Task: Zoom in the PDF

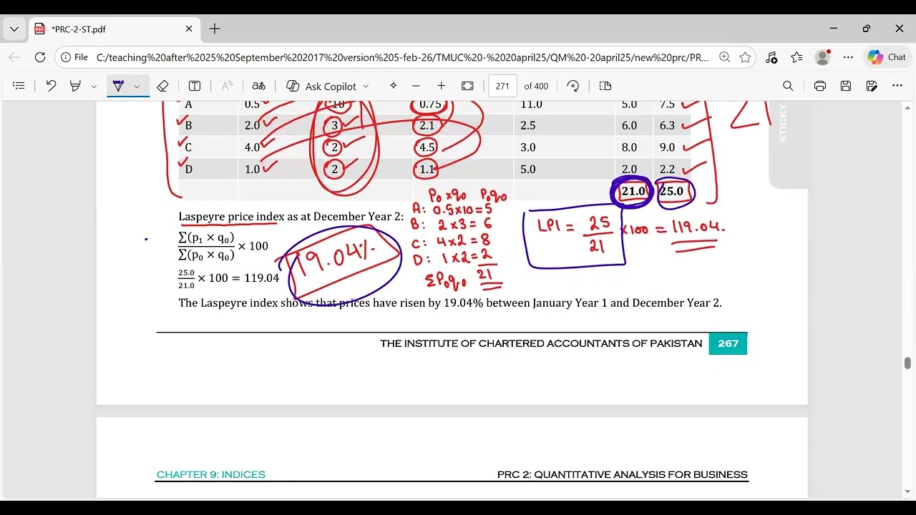Action: 442,86
